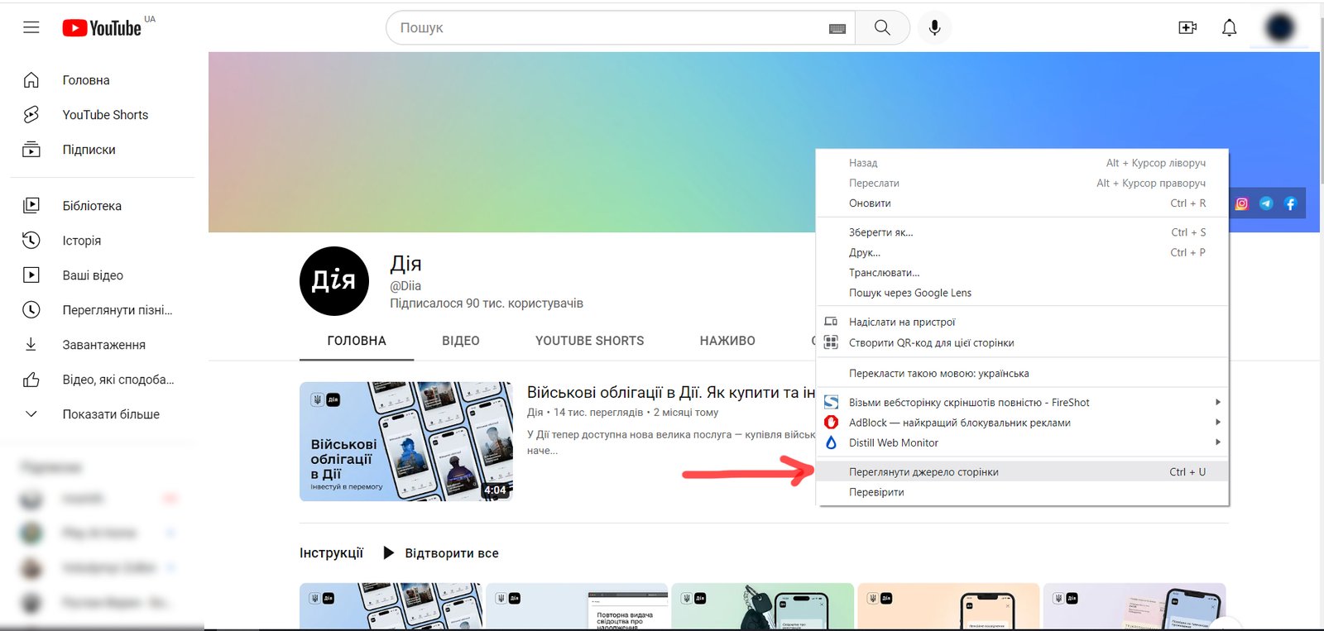The width and height of the screenshot is (1324, 631).
Task: Open the channel's Telegram link icon
Action: [1266, 203]
